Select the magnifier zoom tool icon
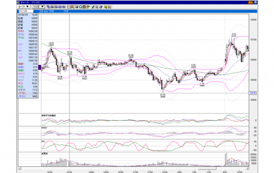 [x=80, y=7]
